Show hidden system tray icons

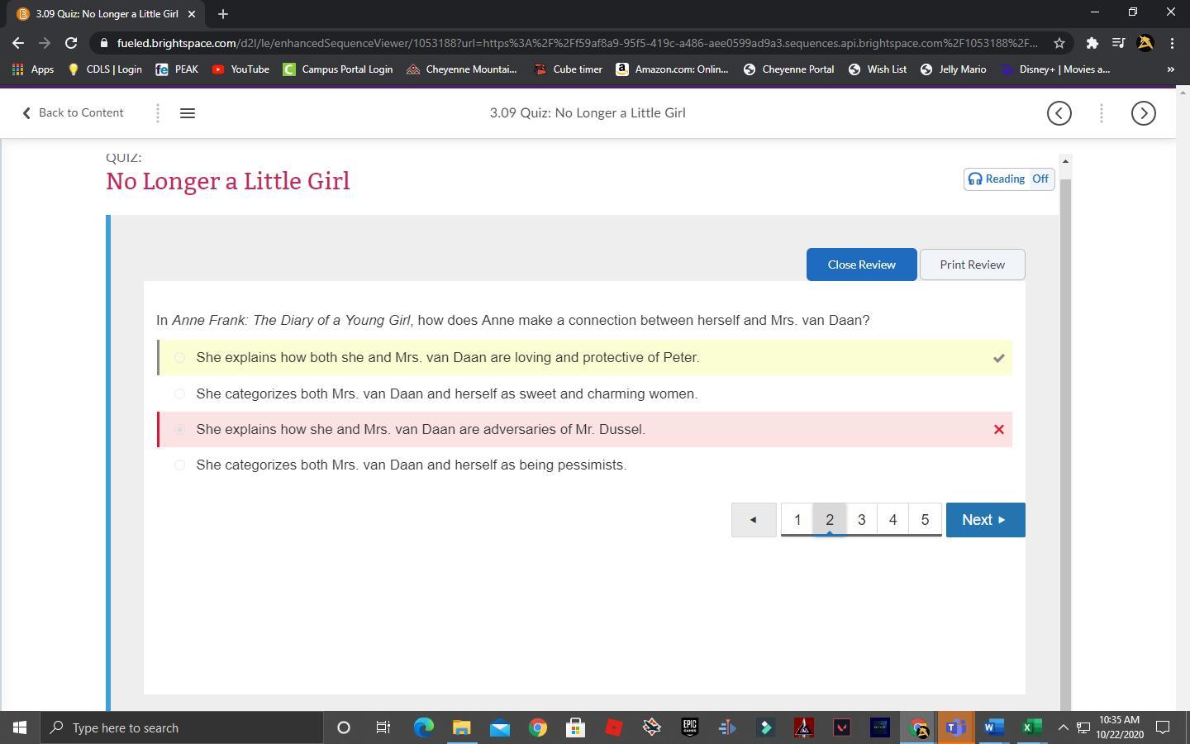coord(1064,727)
